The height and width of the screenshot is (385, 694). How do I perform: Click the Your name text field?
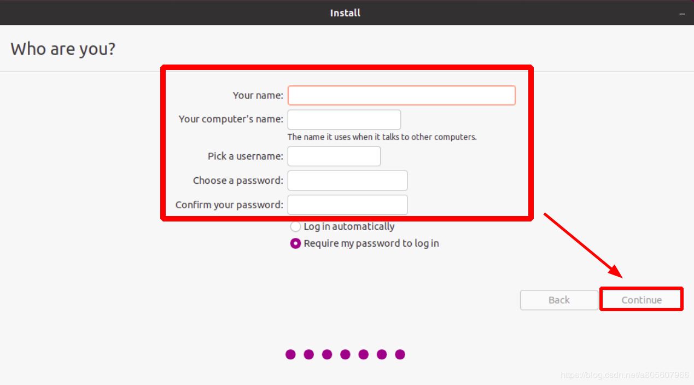pyautogui.click(x=401, y=95)
